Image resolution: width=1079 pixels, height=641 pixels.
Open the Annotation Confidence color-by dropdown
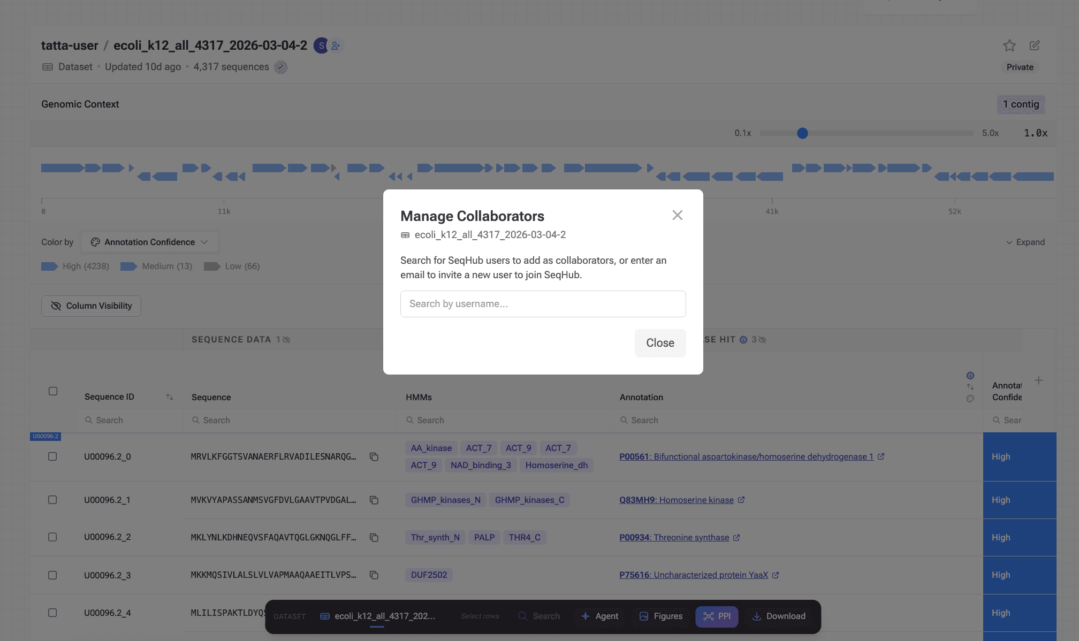pyautogui.click(x=149, y=242)
